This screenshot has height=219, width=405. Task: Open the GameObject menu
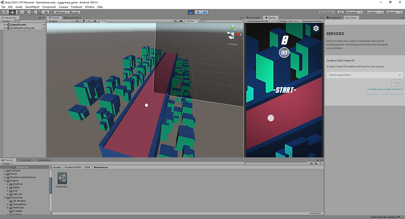[x=32, y=7]
